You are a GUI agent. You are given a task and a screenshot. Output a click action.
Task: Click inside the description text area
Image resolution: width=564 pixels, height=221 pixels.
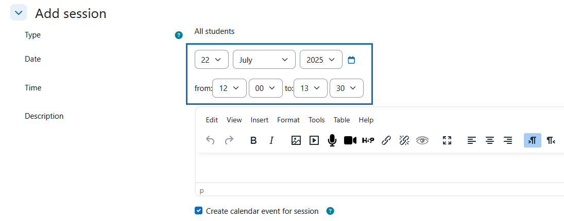(380, 168)
